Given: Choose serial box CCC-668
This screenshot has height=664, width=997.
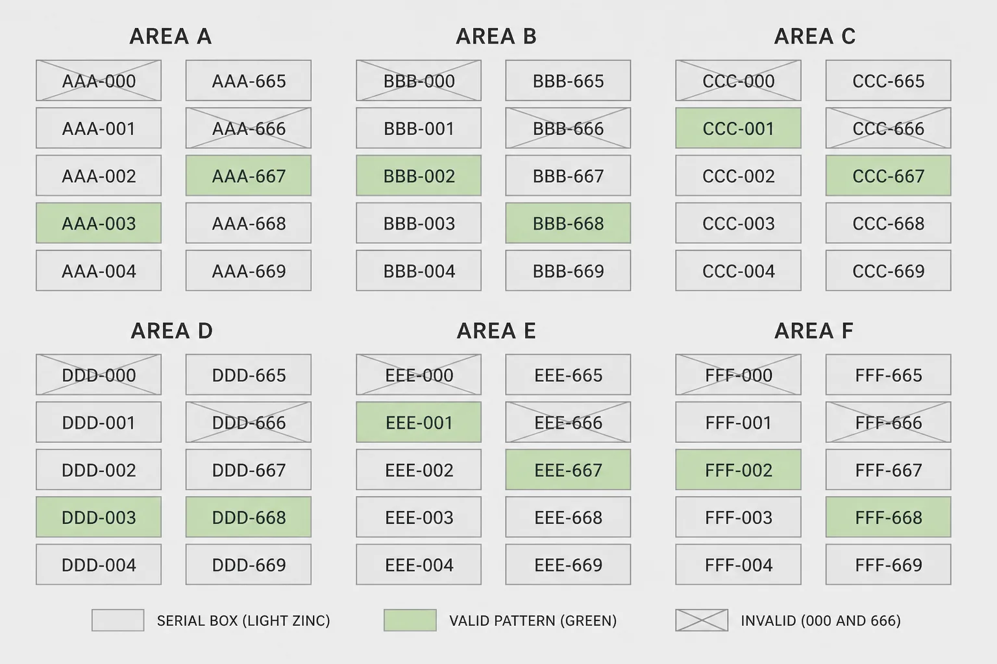Looking at the screenshot, I should pos(888,223).
